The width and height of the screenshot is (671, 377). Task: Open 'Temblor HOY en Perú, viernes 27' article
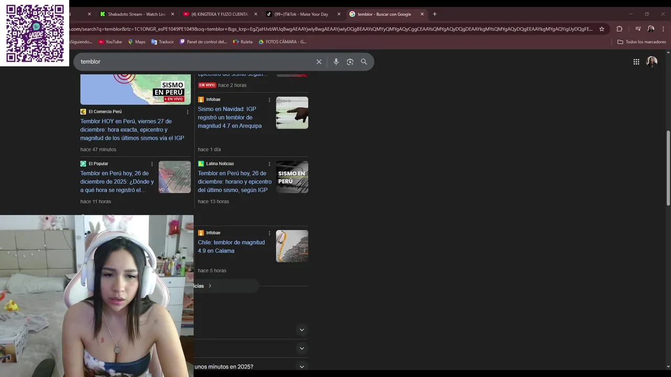point(132,130)
